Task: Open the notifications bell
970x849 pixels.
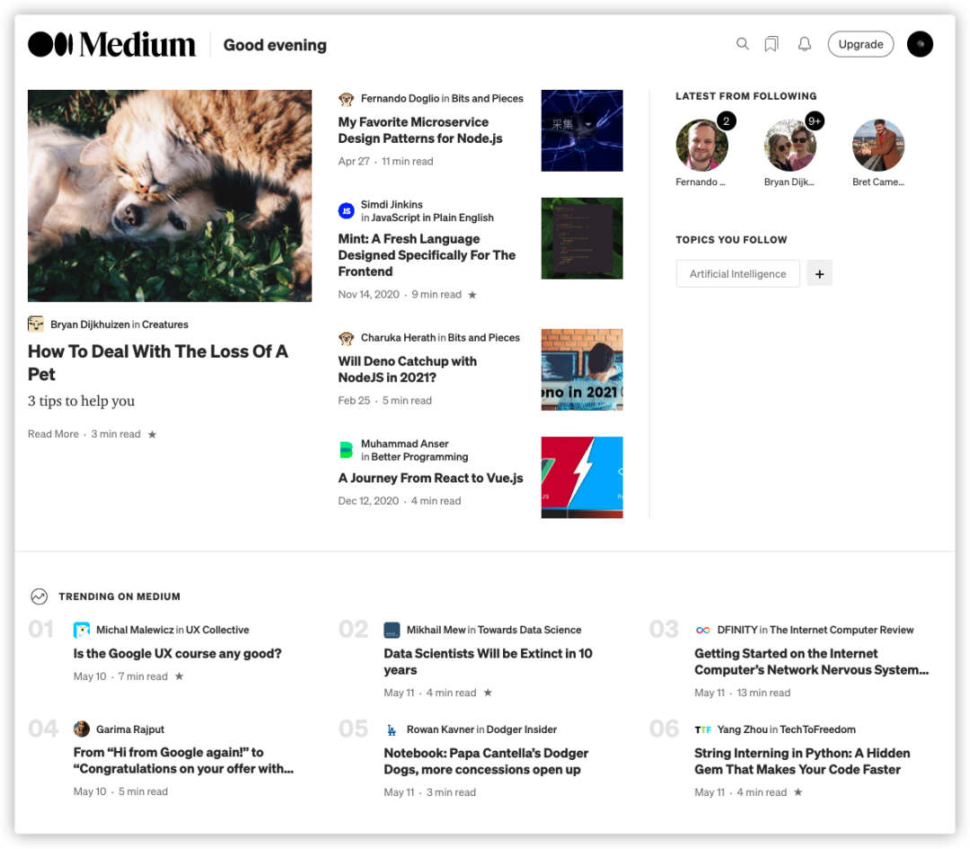Action: click(x=804, y=44)
